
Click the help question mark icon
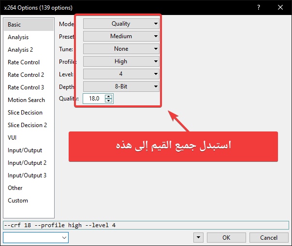259,7
